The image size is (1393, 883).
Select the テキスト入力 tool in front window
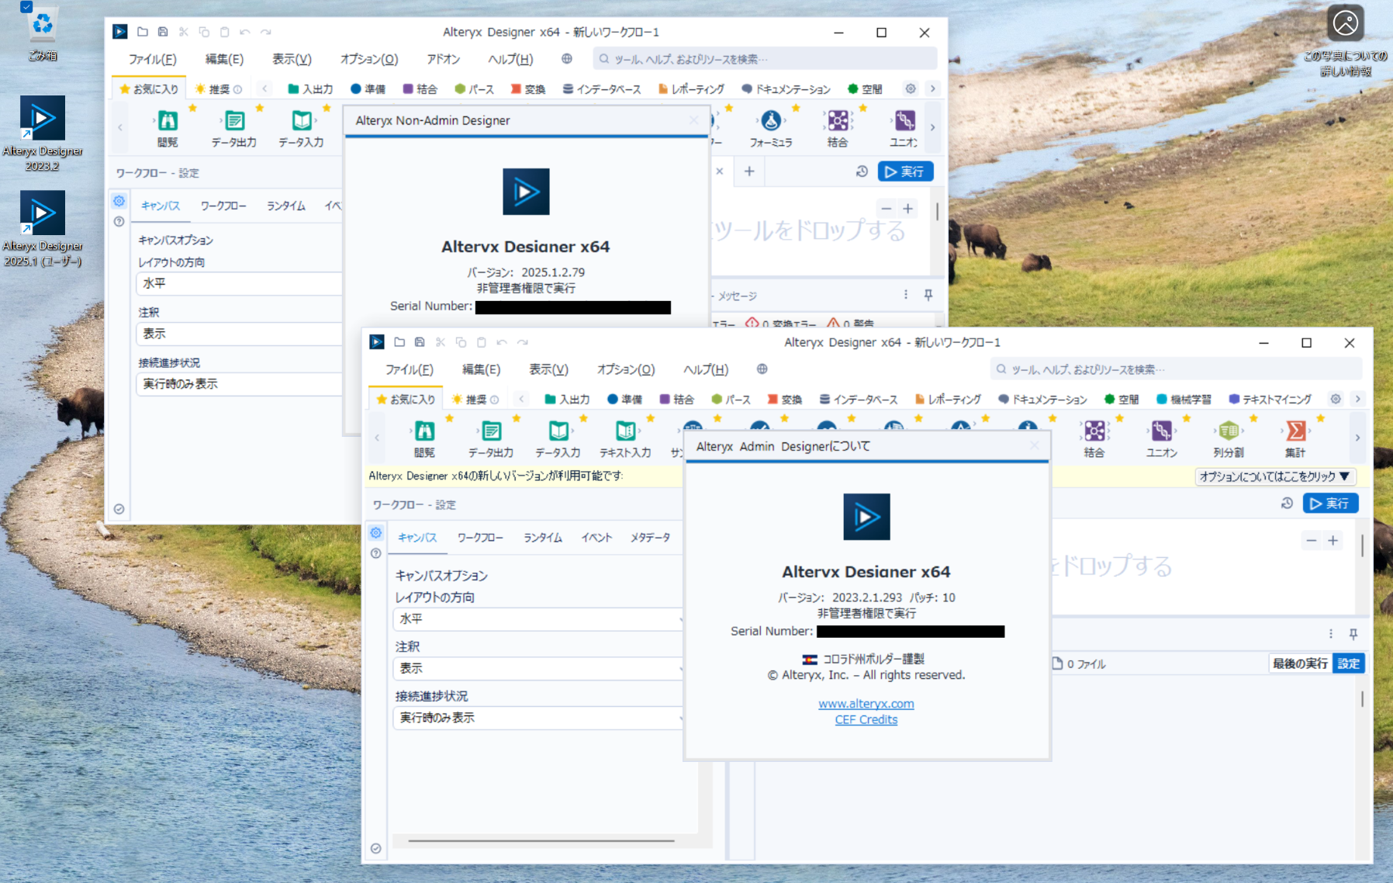pos(625,438)
